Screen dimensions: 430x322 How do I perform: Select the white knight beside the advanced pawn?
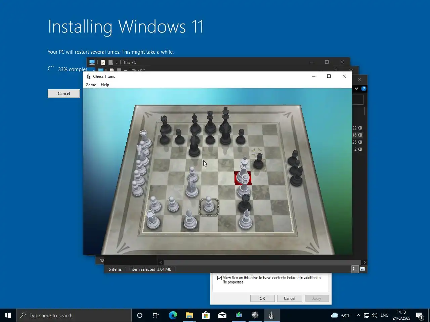(191, 188)
